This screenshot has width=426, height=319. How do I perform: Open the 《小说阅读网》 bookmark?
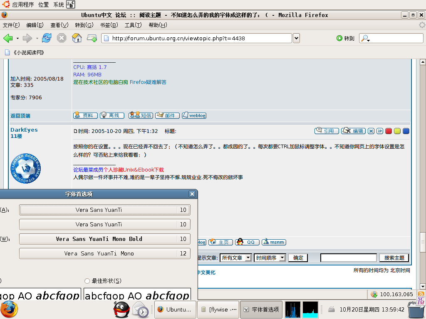coord(25,52)
